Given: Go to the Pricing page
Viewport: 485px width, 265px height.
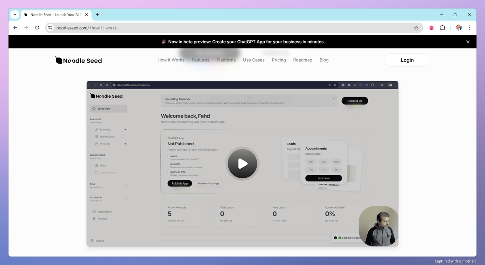Looking at the screenshot, I should [279, 60].
